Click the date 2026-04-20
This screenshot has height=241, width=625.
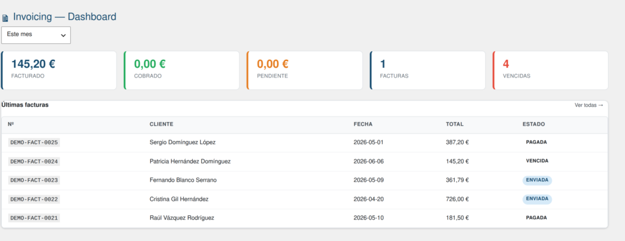click(x=369, y=199)
